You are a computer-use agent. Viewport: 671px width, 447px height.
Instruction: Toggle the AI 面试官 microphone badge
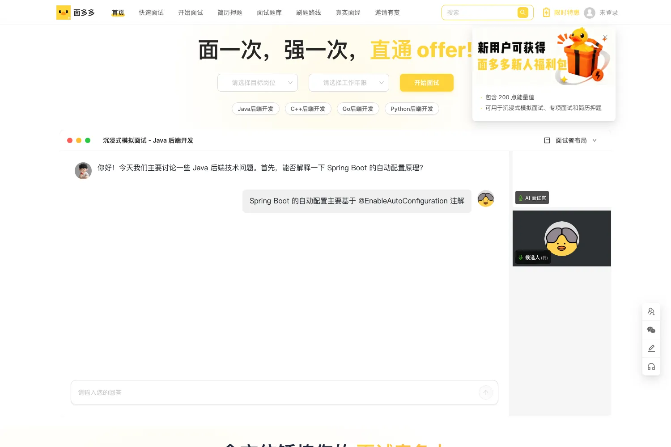click(x=532, y=198)
